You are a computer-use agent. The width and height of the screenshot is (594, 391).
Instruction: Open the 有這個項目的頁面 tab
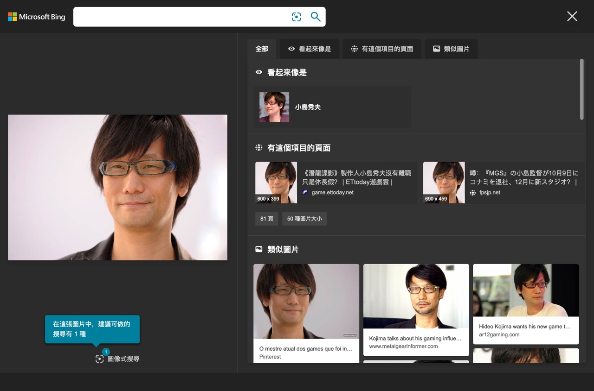(x=382, y=49)
